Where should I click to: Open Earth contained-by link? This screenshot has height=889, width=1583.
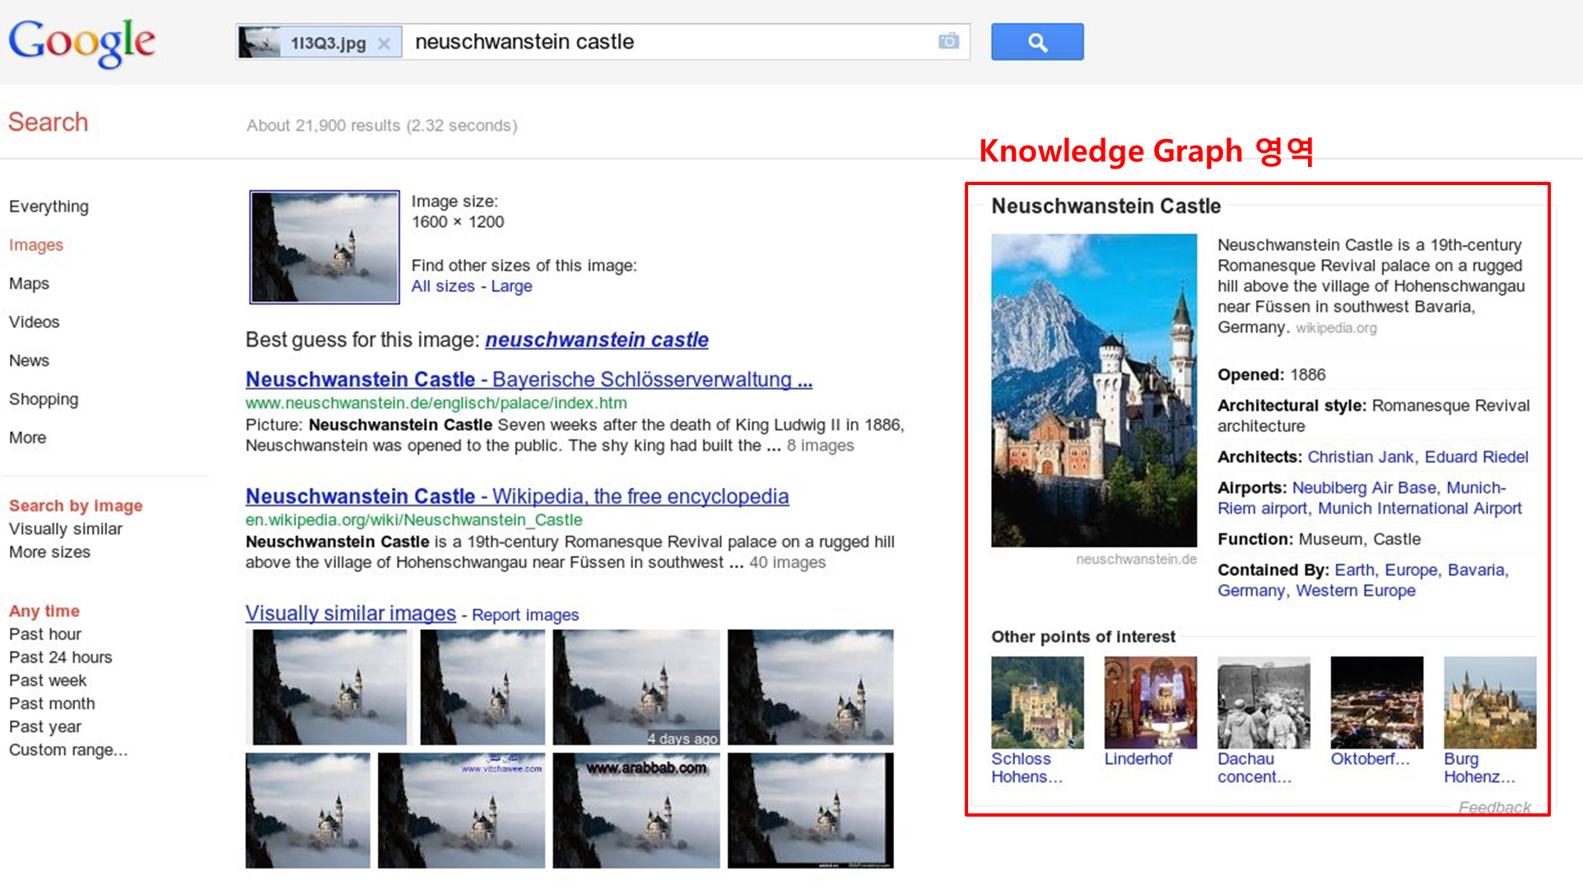(1354, 571)
